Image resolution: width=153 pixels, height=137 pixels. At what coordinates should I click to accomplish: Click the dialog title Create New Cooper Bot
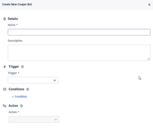pos(17,4)
